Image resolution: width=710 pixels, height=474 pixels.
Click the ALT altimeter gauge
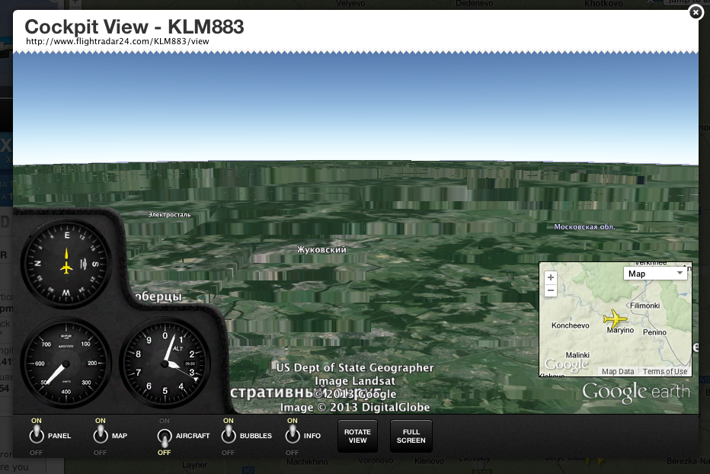(164, 363)
